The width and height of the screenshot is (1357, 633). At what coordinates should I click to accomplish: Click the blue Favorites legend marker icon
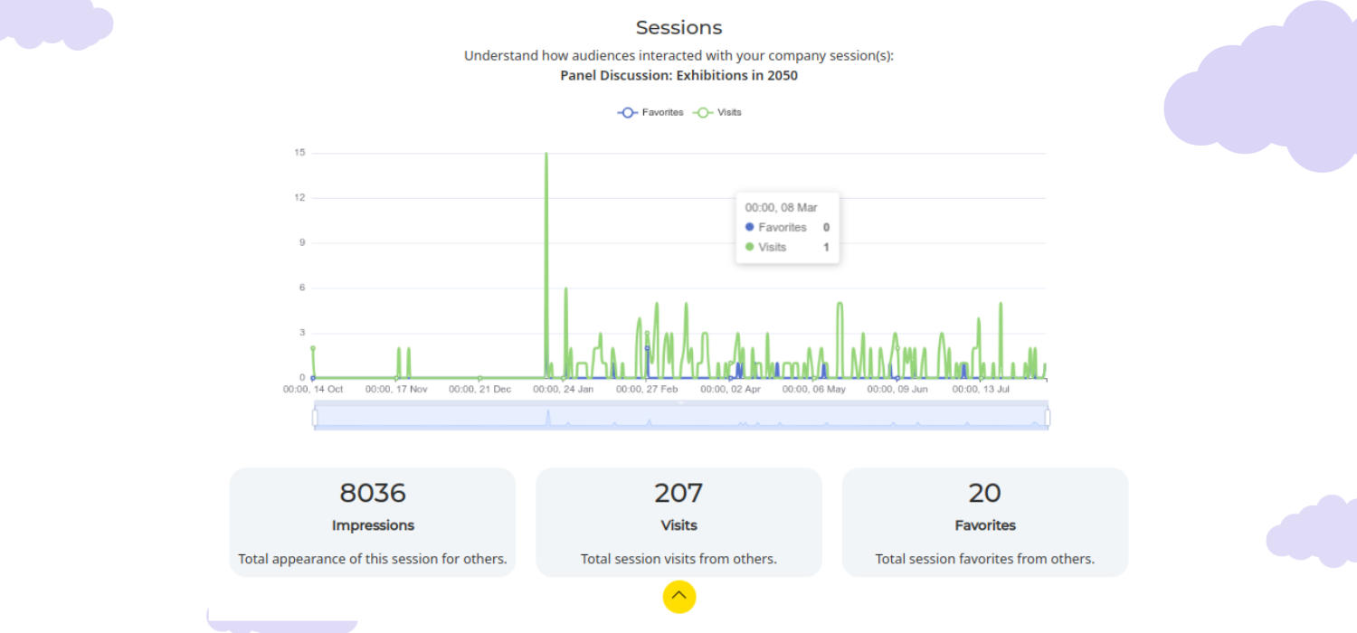(627, 112)
